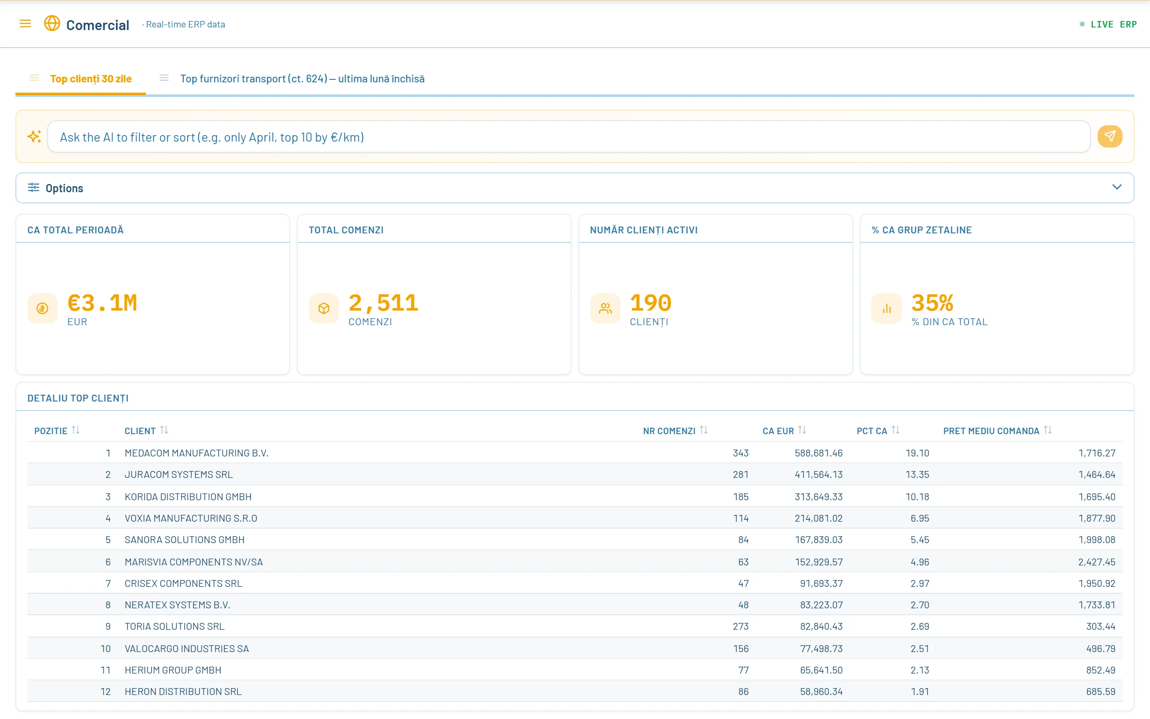This screenshot has width=1150, height=719.
Task: Click the sort arrows next to NR COMENZI
Action: [x=704, y=430]
